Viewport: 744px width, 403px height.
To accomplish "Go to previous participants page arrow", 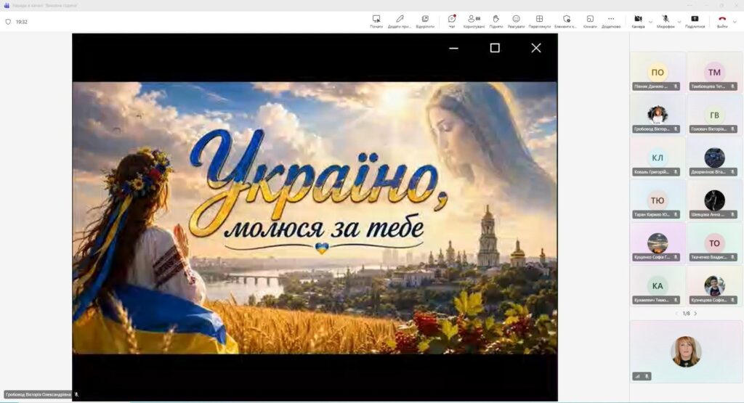I will click(x=676, y=314).
